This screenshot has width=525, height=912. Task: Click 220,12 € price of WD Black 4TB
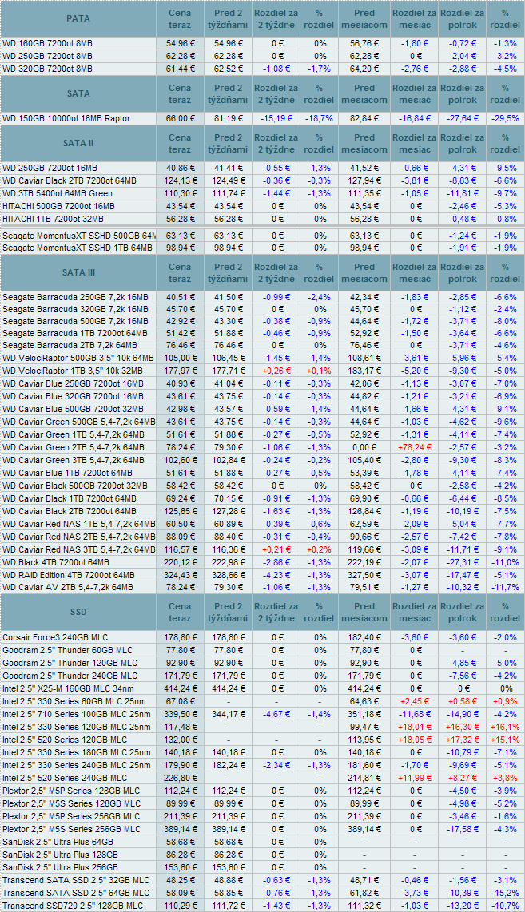pyautogui.click(x=180, y=563)
